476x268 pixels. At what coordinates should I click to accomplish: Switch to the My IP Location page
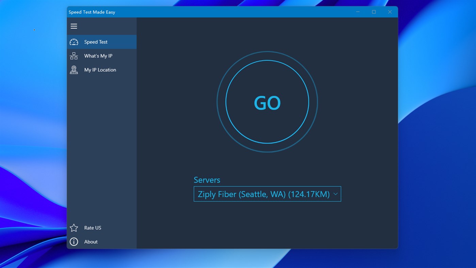pyautogui.click(x=100, y=69)
